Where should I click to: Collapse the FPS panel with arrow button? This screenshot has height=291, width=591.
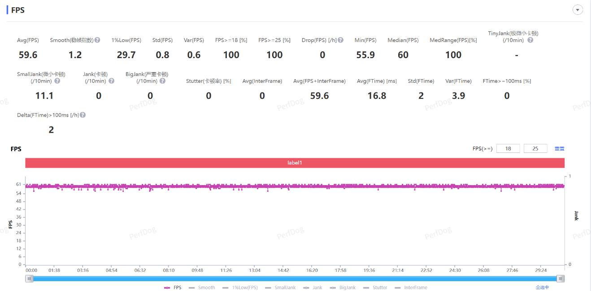pos(578,10)
